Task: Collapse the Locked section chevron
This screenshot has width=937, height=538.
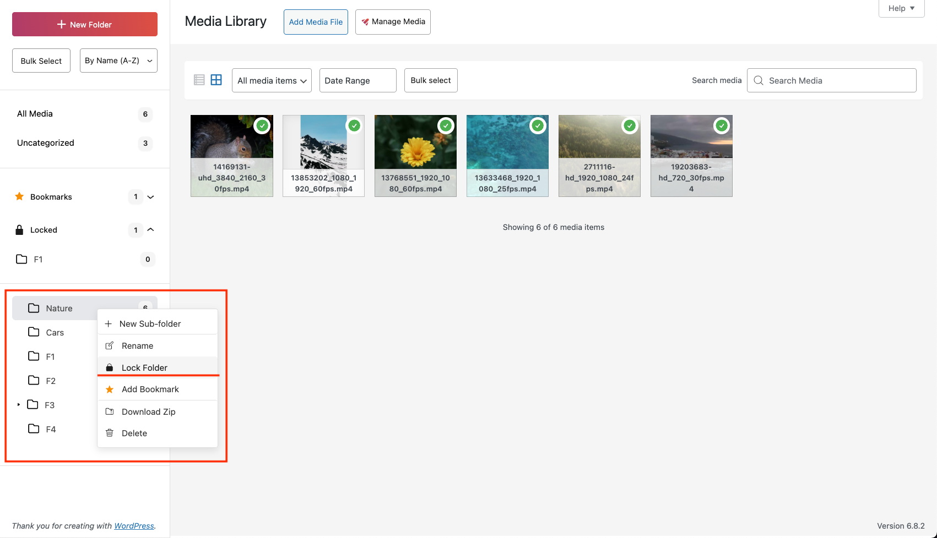Action: (150, 230)
